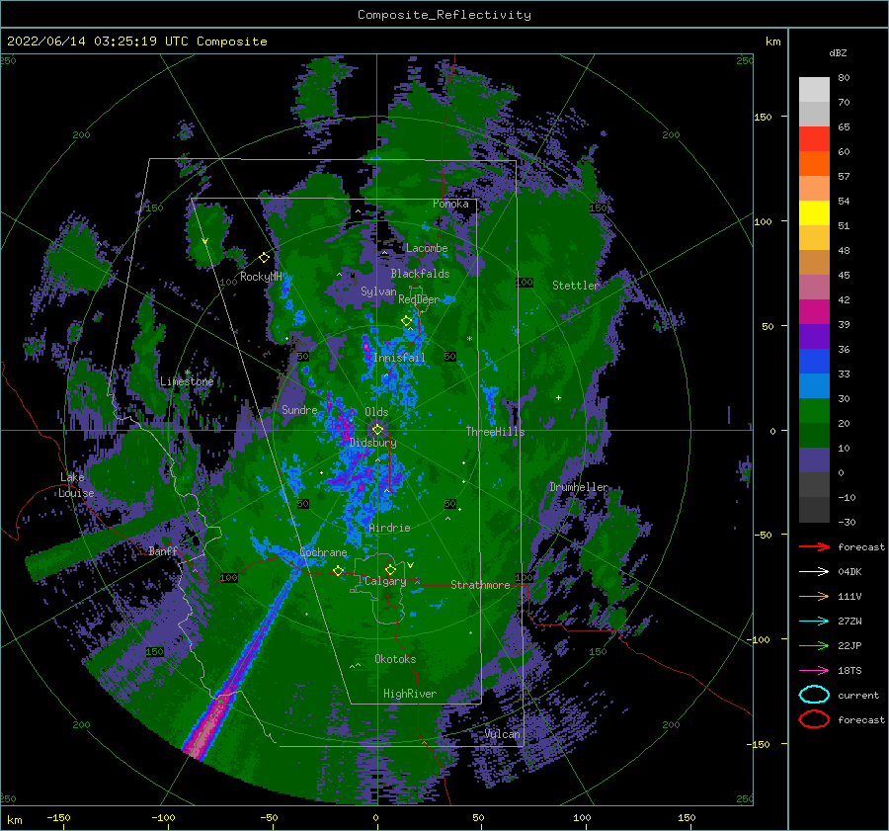The height and width of the screenshot is (831, 889).
Task: Click the yellow marker above Calgary label
Action: pos(390,569)
